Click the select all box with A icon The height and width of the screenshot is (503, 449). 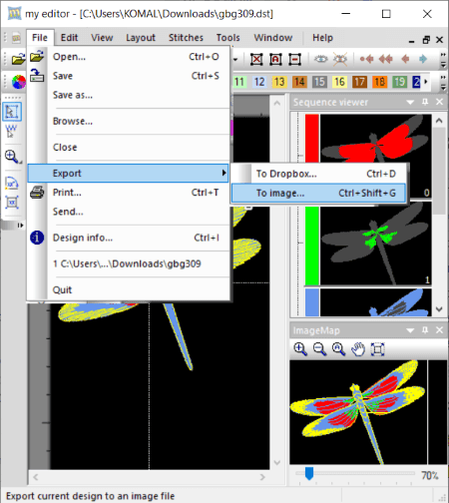(275, 60)
